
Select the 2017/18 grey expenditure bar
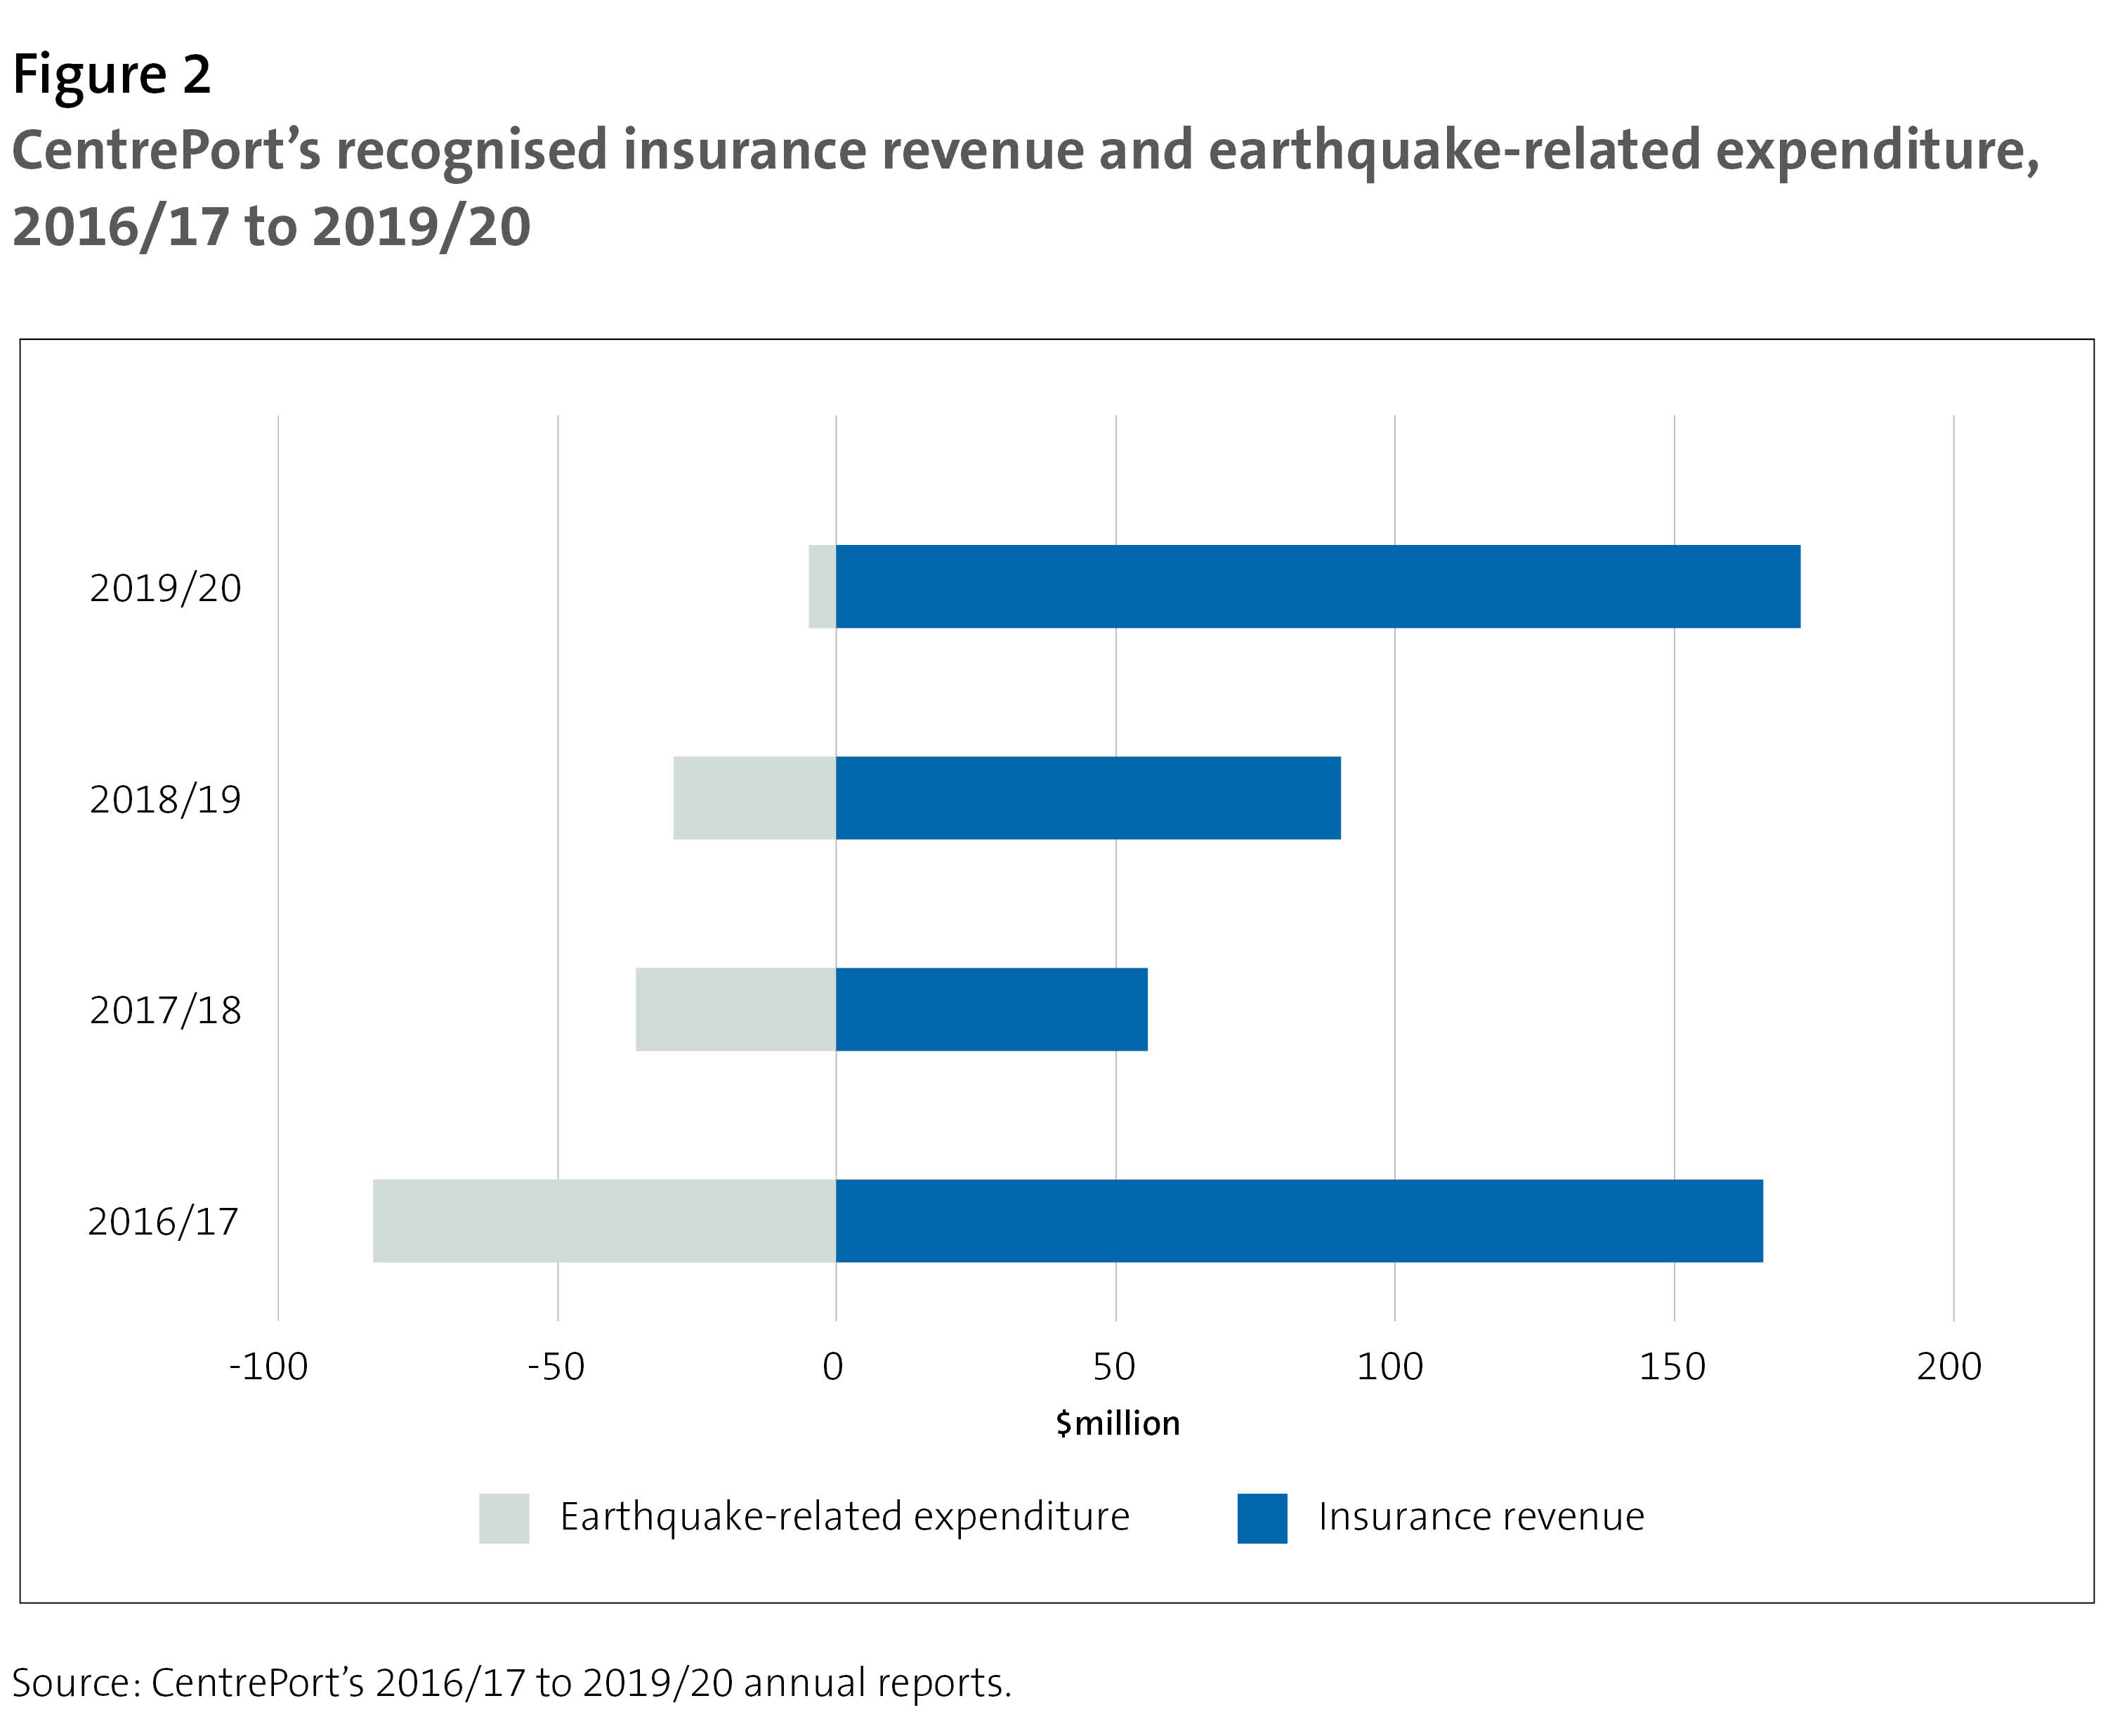tap(736, 1009)
